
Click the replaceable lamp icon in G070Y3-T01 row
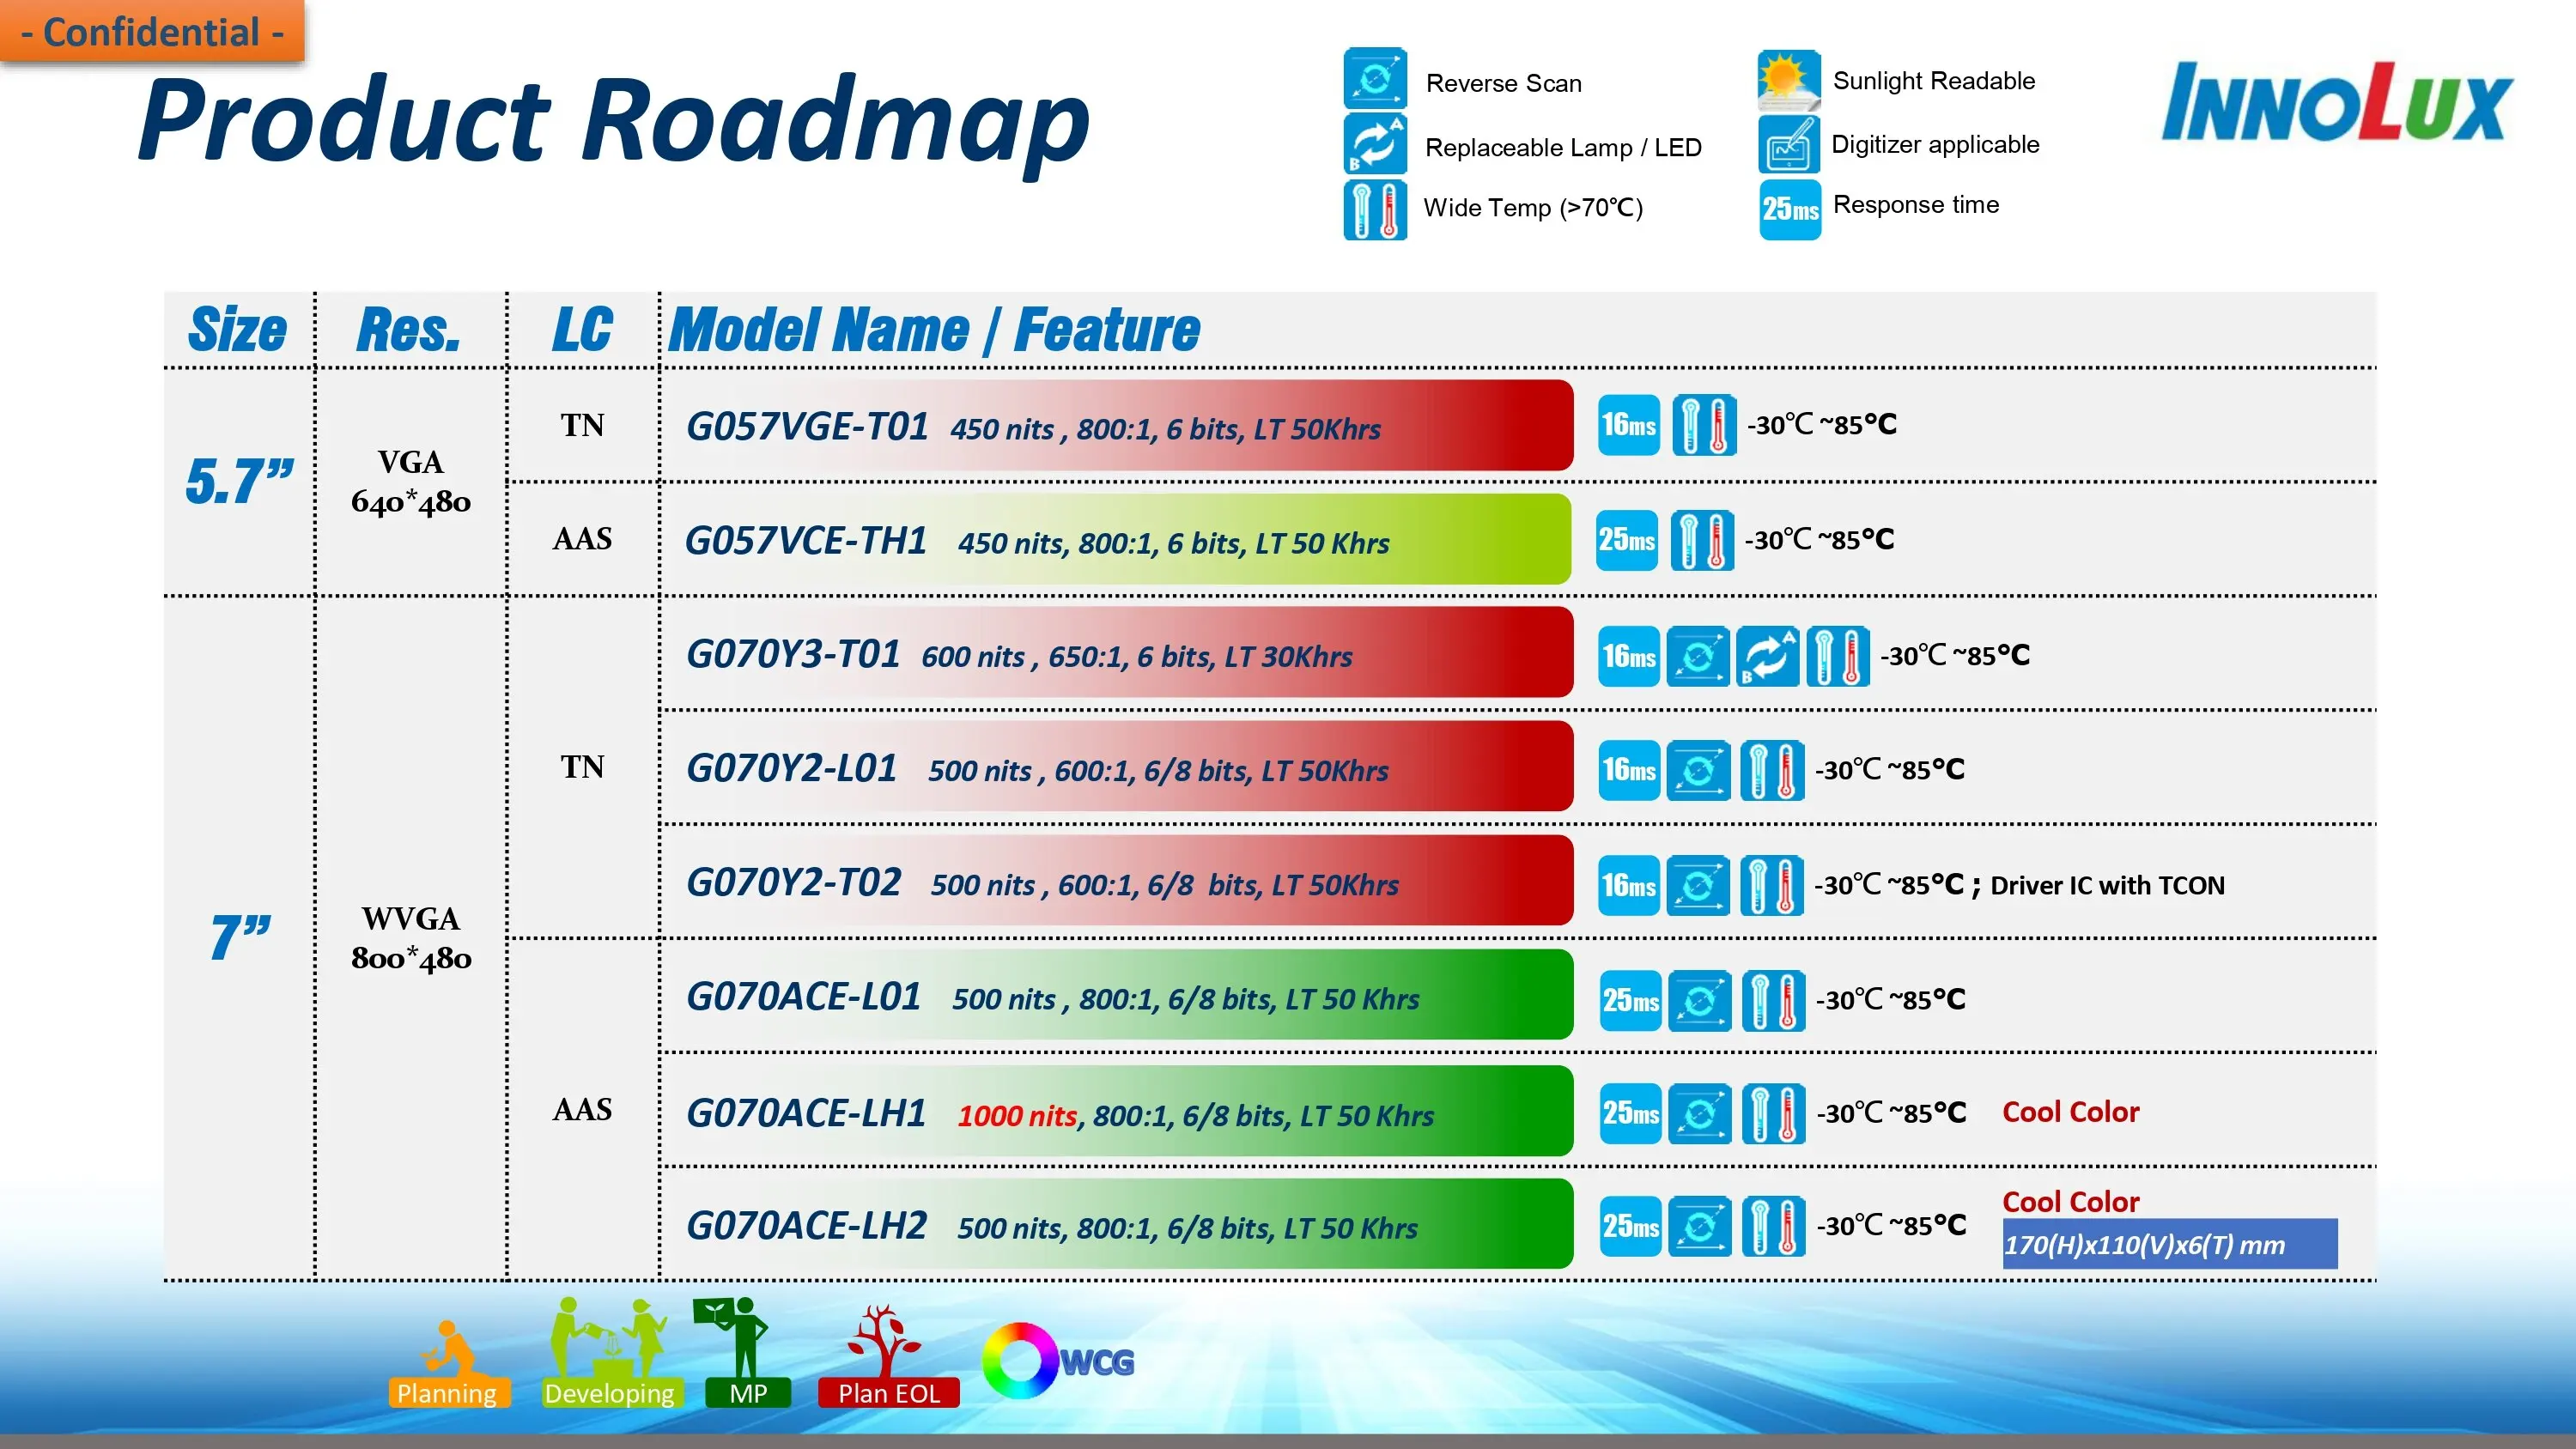pyautogui.click(x=1767, y=656)
